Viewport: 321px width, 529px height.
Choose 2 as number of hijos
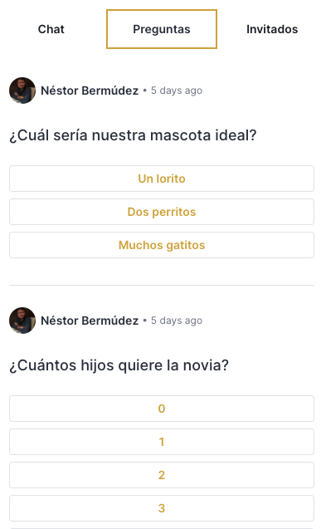click(x=162, y=475)
